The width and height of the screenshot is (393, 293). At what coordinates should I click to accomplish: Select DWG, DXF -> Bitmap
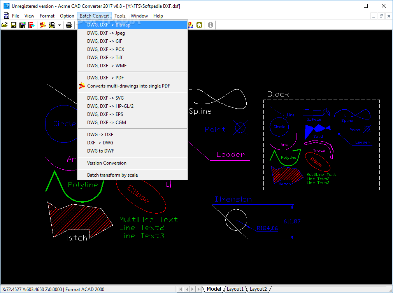coord(133,25)
